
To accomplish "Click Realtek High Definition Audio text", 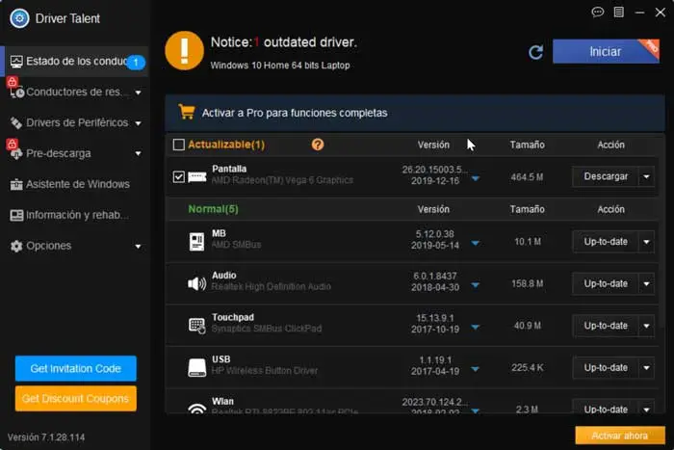I will tap(272, 287).
